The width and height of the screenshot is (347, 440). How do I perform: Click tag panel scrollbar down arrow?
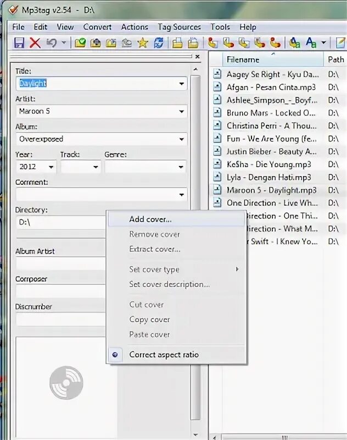pos(195,435)
